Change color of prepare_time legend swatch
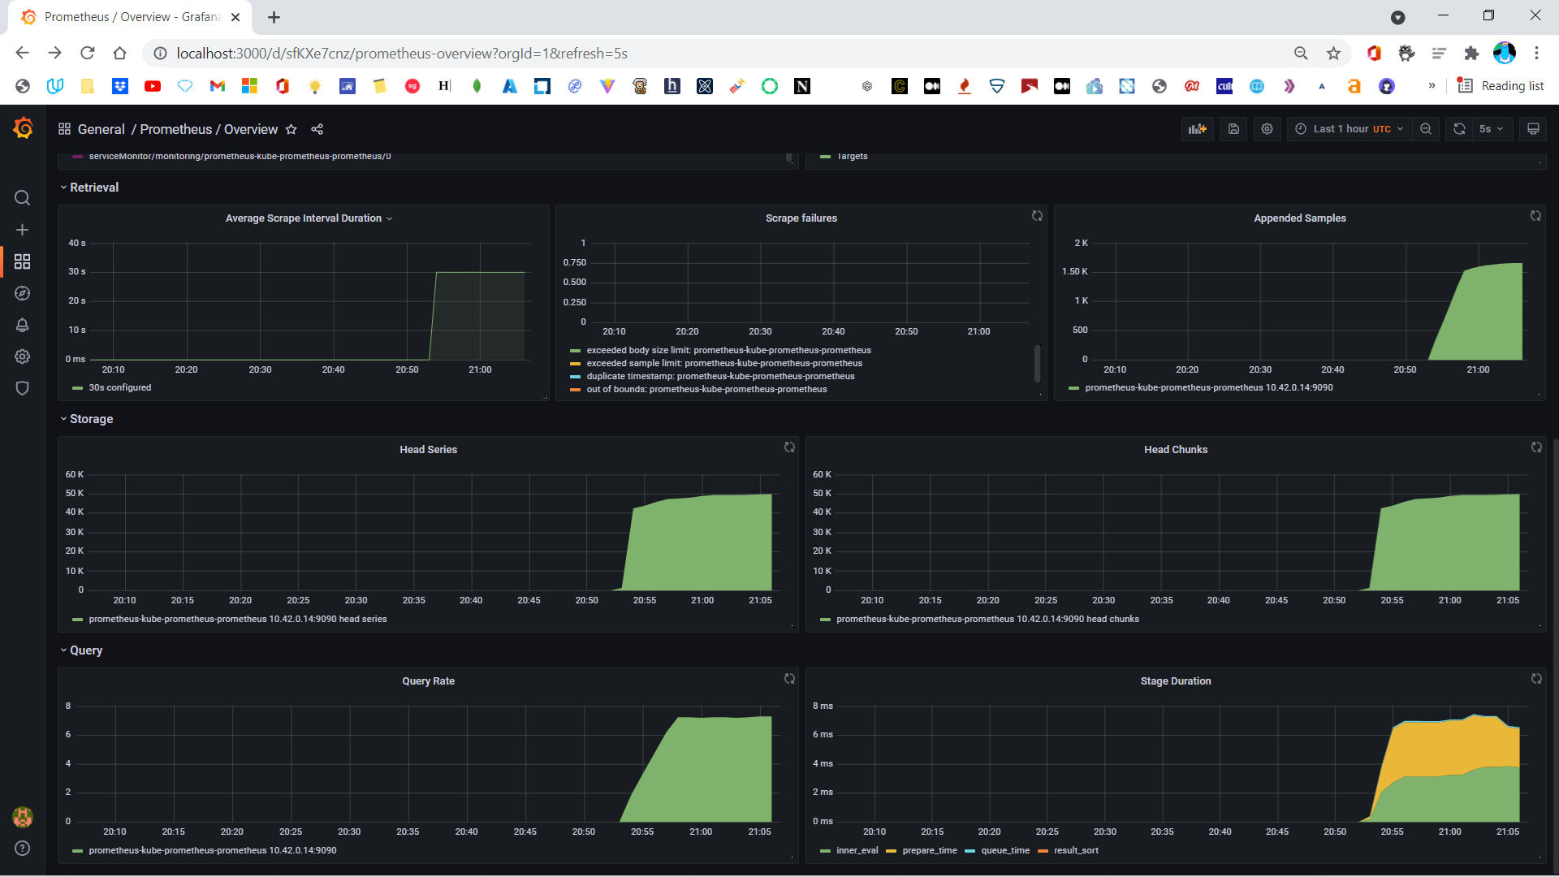Viewport: 1559px width, 877px height. pos(891,851)
